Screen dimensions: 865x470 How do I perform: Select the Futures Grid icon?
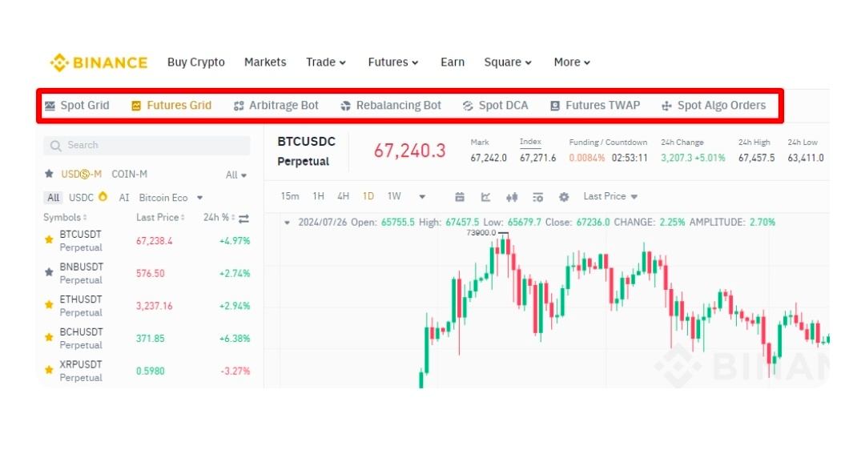pyautogui.click(x=136, y=106)
